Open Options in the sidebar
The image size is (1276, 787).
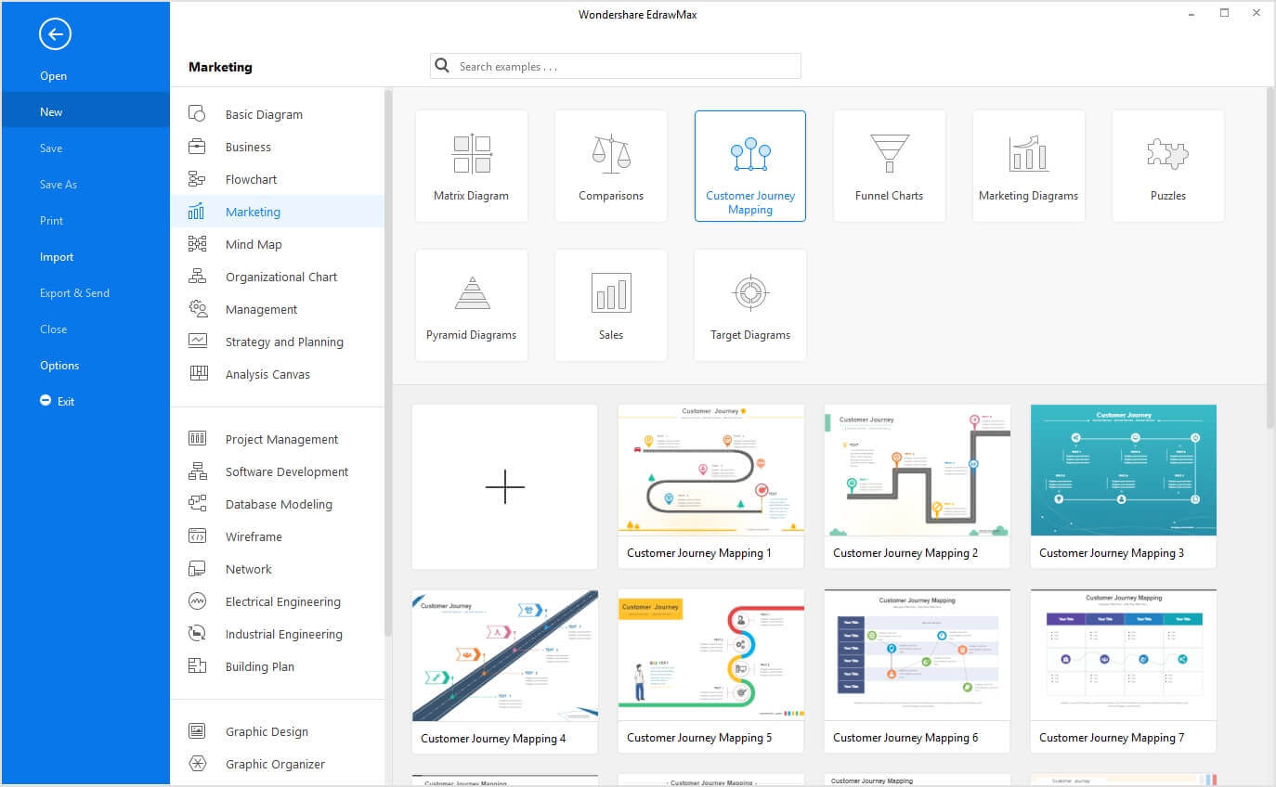(85, 366)
